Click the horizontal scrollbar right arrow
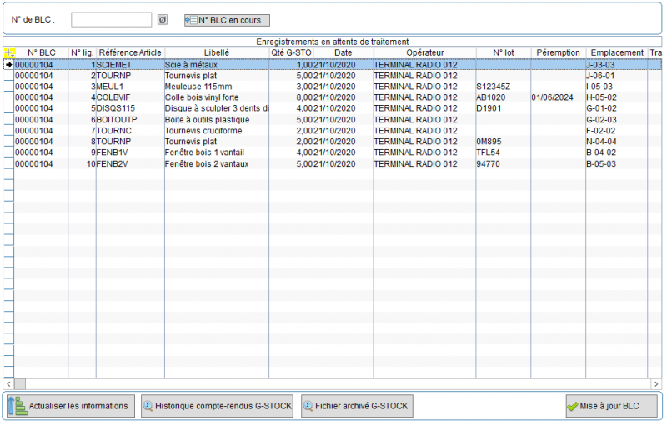The image size is (667, 425). pos(654,383)
